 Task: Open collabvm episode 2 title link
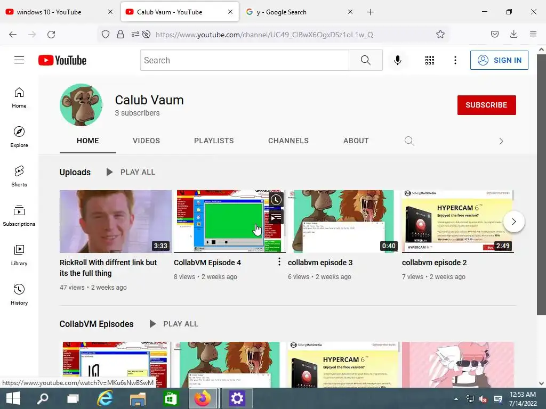tap(434, 263)
